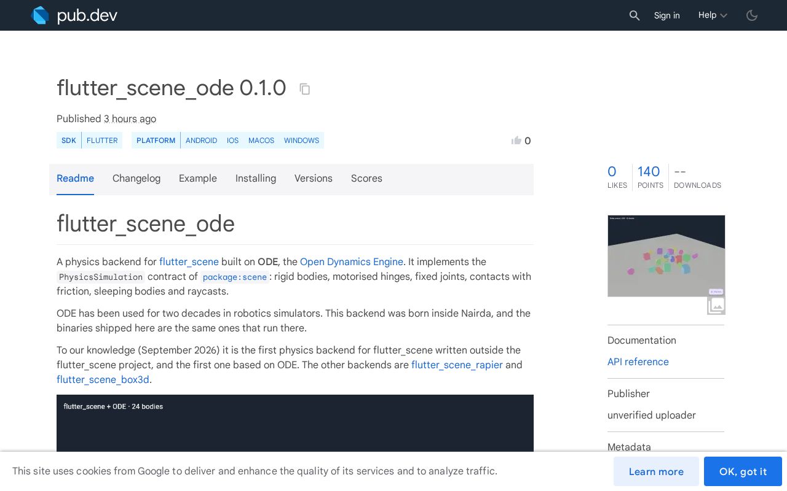Click the SDK tag label
787x491 pixels.
pyautogui.click(x=69, y=141)
